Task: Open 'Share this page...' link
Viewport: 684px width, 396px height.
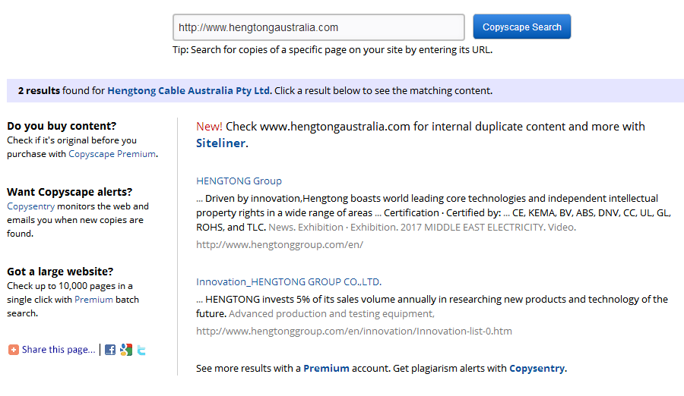Action: 59,350
